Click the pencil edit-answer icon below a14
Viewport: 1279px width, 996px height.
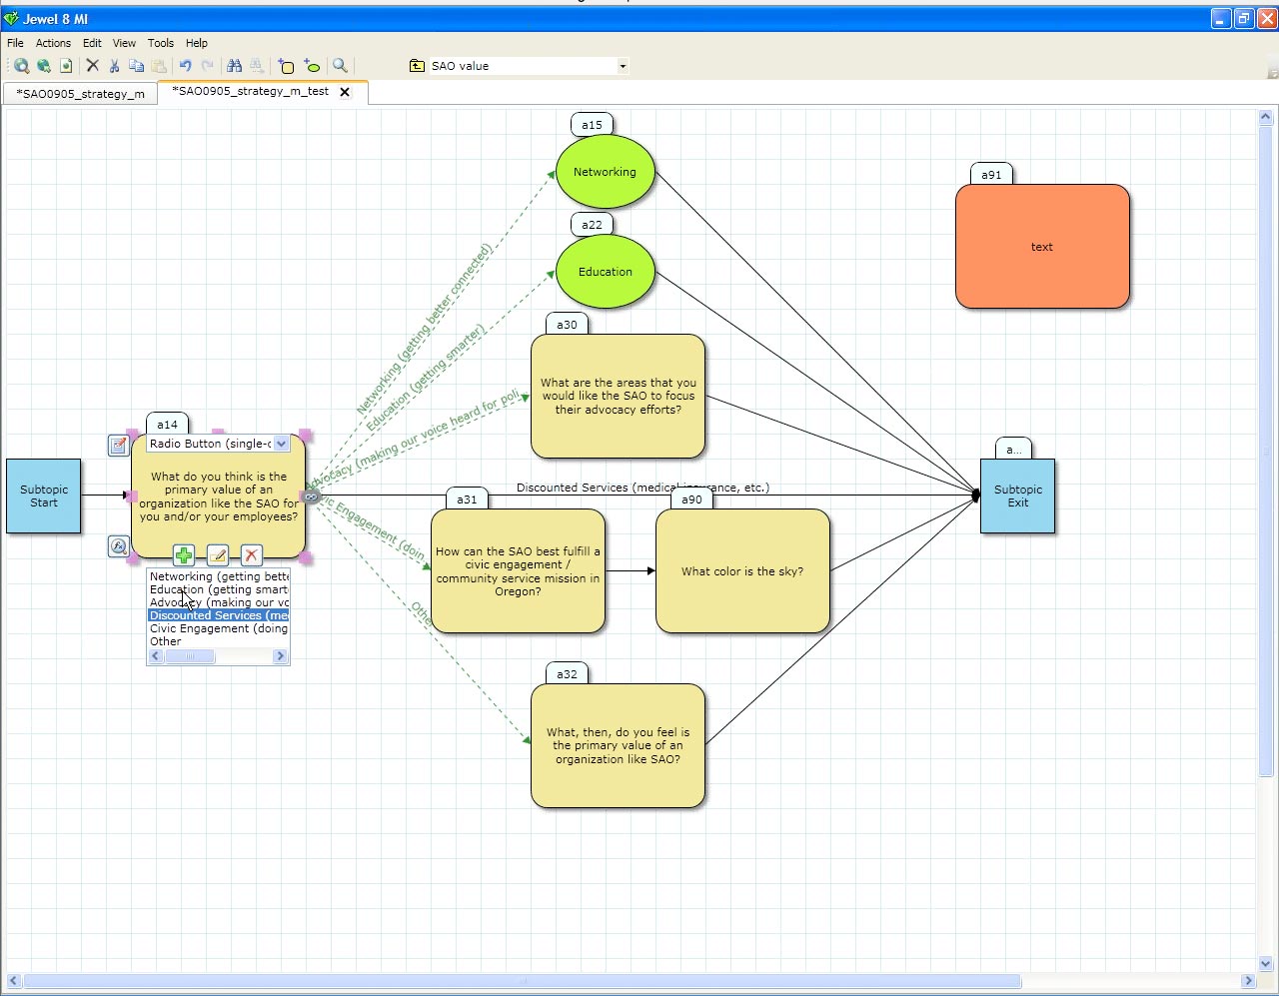pos(217,555)
